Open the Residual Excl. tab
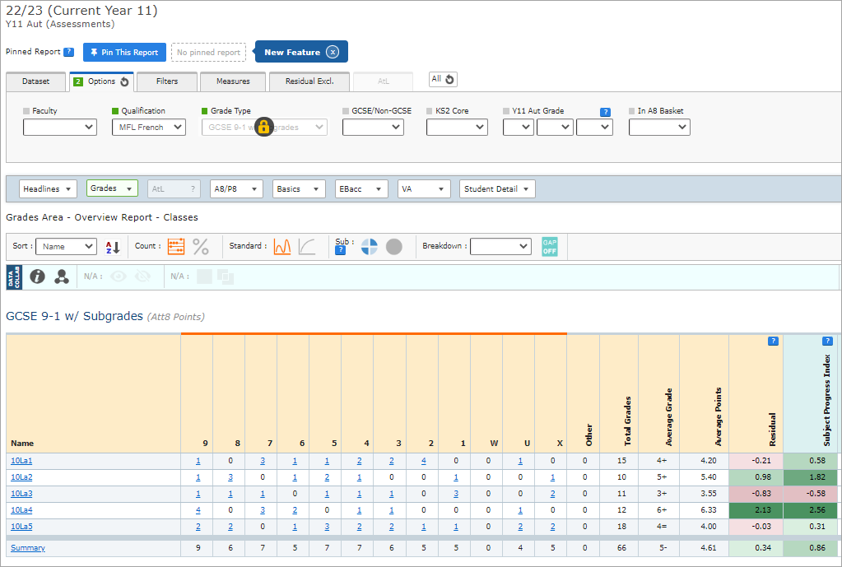 (309, 81)
